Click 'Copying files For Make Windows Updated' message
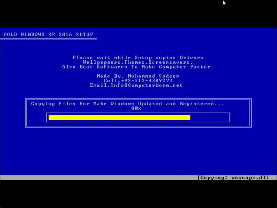This screenshot has width=277, height=208. [x=128, y=104]
